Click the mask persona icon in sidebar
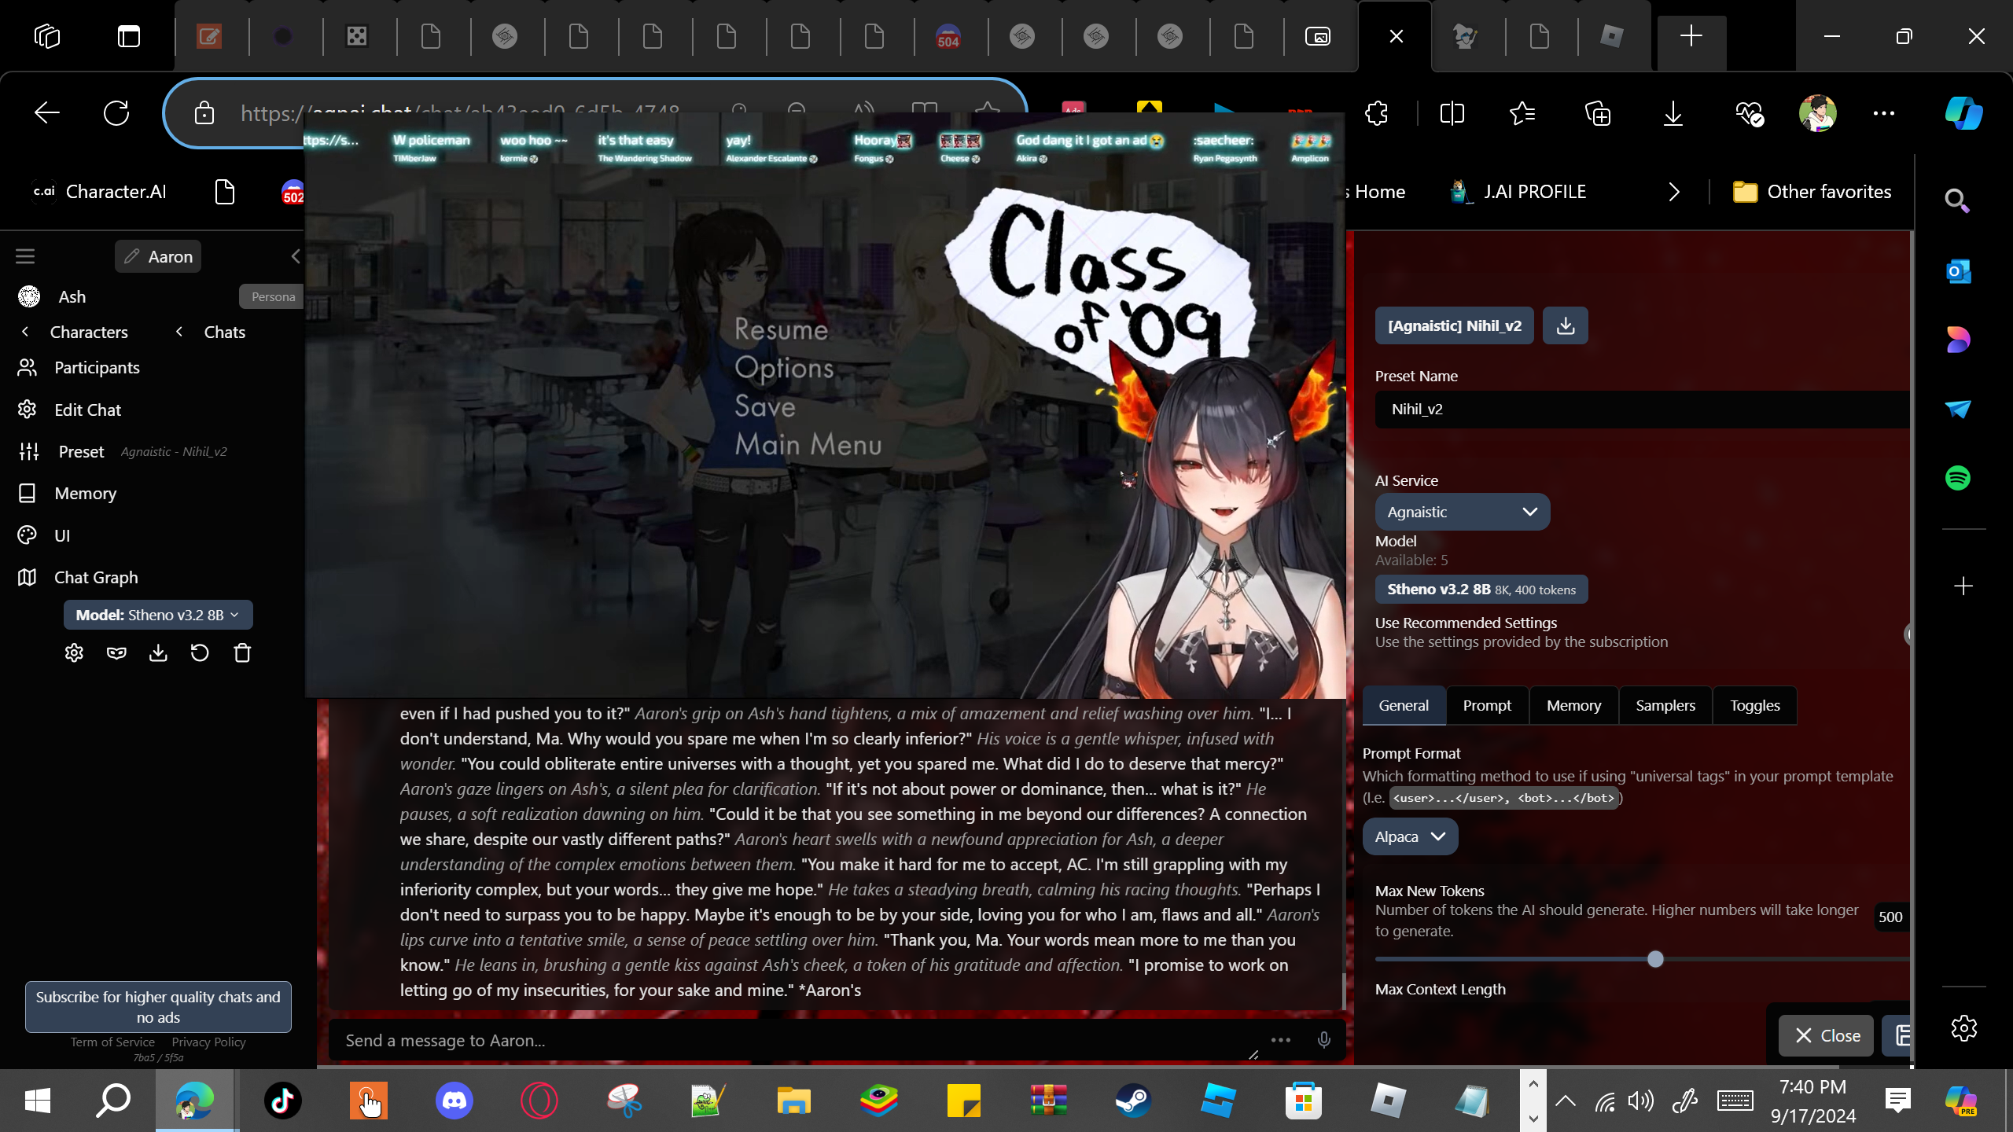Image resolution: width=2013 pixels, height=1132 pixels. (116, 653)
